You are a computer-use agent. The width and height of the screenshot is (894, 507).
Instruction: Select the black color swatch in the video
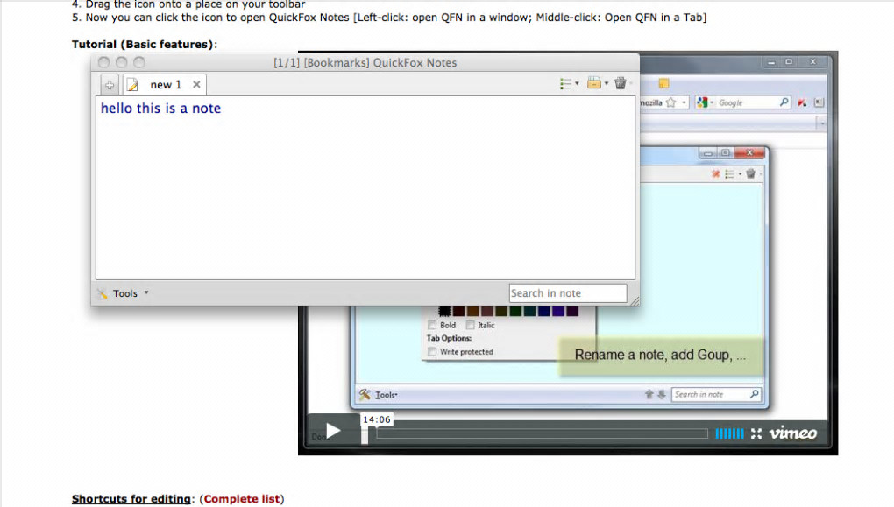444,311
